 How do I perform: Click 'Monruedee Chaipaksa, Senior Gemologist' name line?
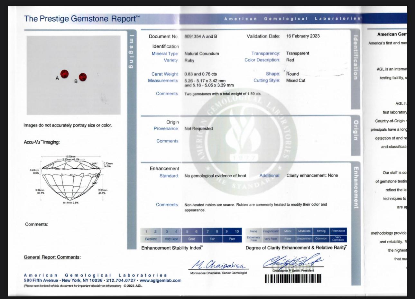(x=219, y=273)
